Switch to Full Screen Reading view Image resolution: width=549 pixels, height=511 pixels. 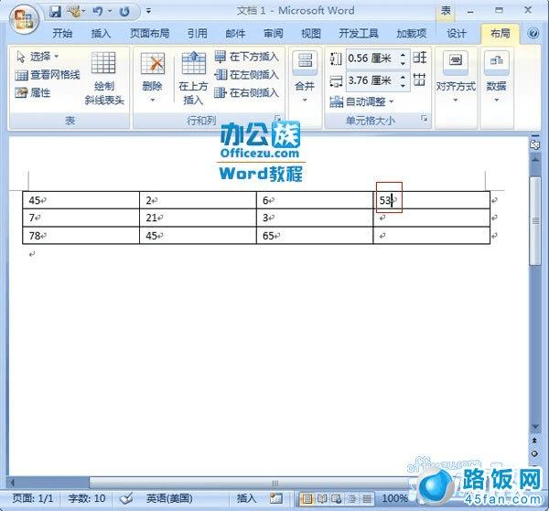coord(322,499)
